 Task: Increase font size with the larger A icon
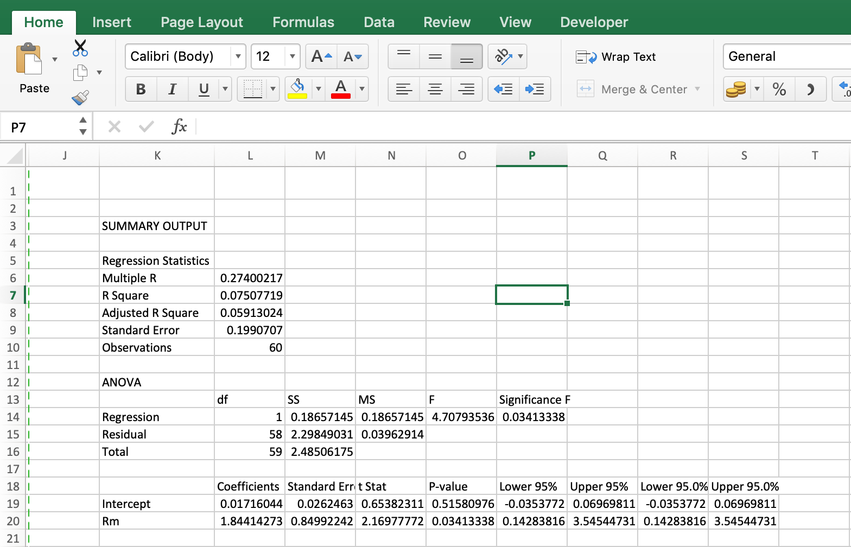[x=321, y=56]
